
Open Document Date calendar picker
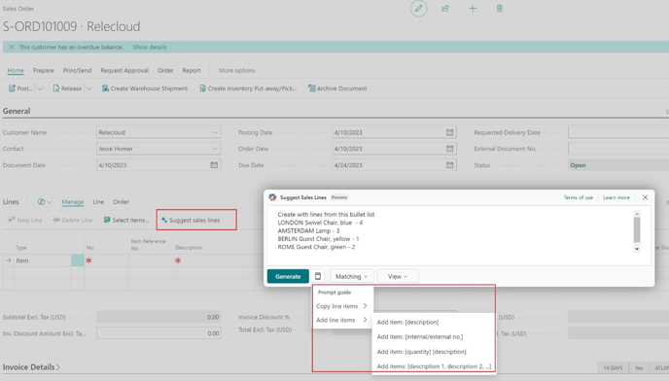pyautogui.click(x=214, y=165)
